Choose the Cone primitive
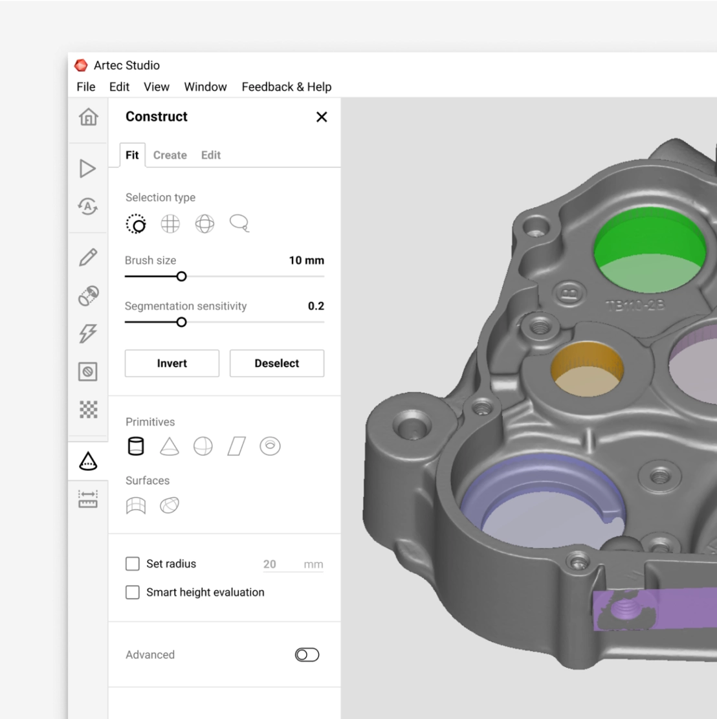 coord(170,447)
